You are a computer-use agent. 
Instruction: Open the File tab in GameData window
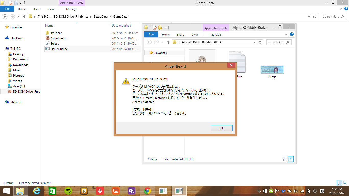coord(7,9)
